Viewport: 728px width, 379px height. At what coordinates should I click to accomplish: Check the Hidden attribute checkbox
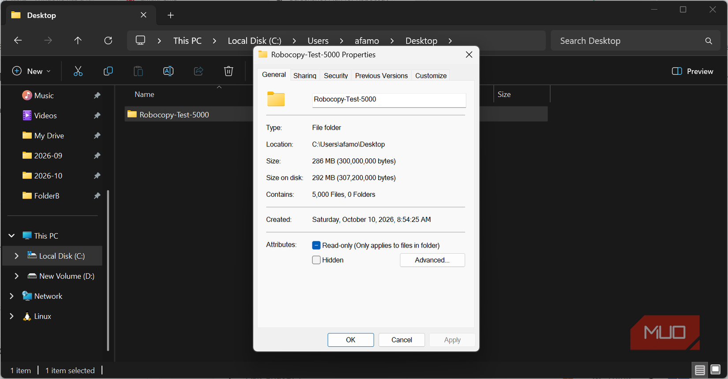[316, 260]
